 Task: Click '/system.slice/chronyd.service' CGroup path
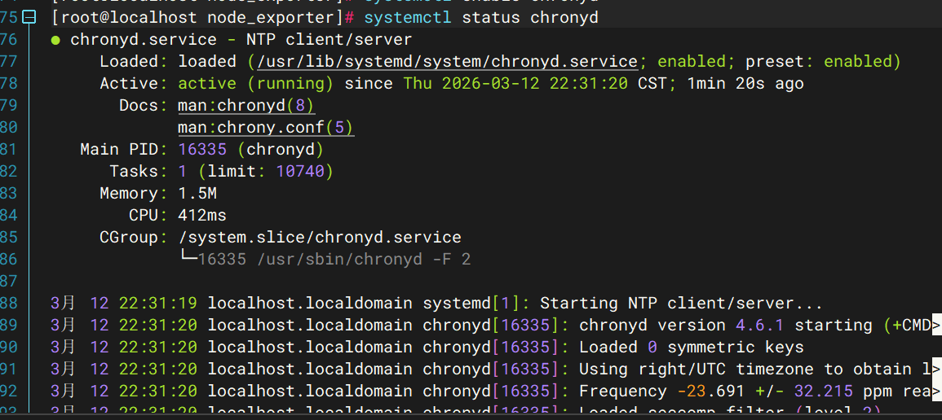coord(321,237)
